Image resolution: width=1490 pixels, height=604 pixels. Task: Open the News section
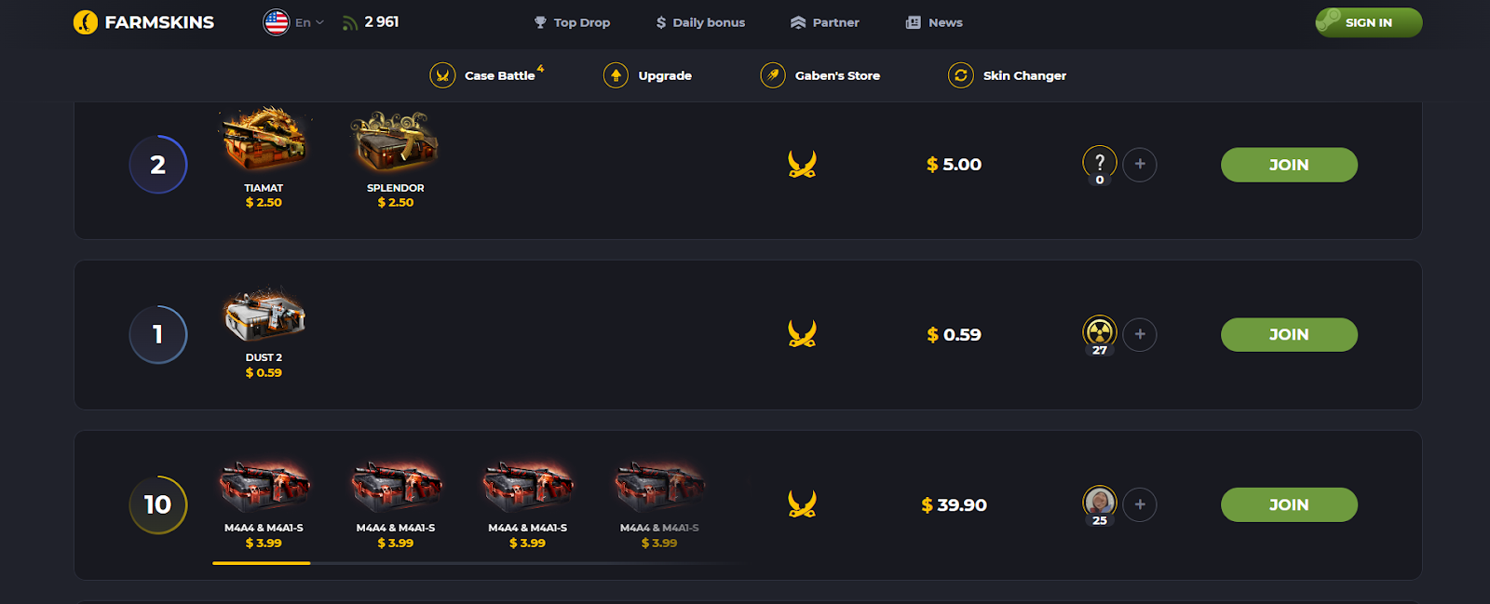pyautogui.click(x=934, y=22)
